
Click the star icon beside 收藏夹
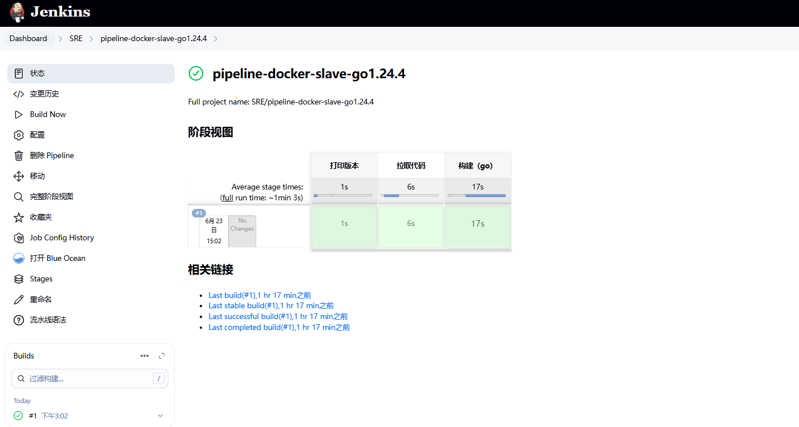coord(19,217)
